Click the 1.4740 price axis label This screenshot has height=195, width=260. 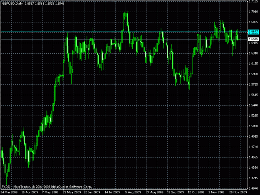pyautogui.click(x=254, y=147)
